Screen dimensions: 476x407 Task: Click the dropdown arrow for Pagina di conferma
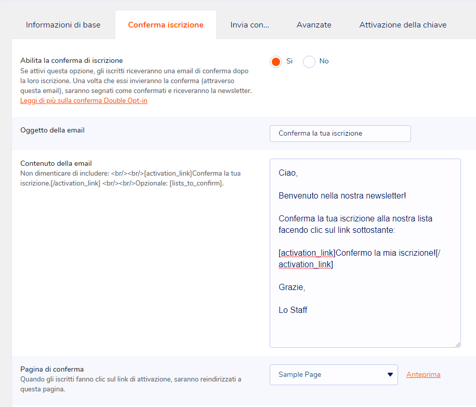click(x=390, y=375)
